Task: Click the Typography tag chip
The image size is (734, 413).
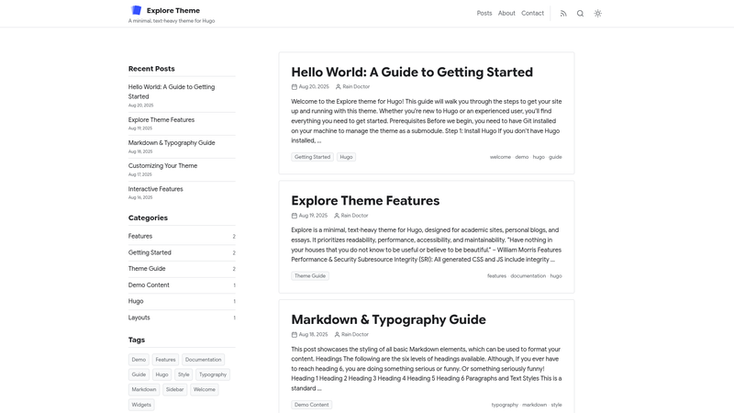Action: point(213,374)
